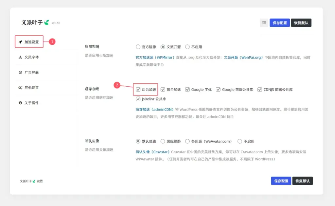Select the 官方镜像 radio option

pos(138,47)
